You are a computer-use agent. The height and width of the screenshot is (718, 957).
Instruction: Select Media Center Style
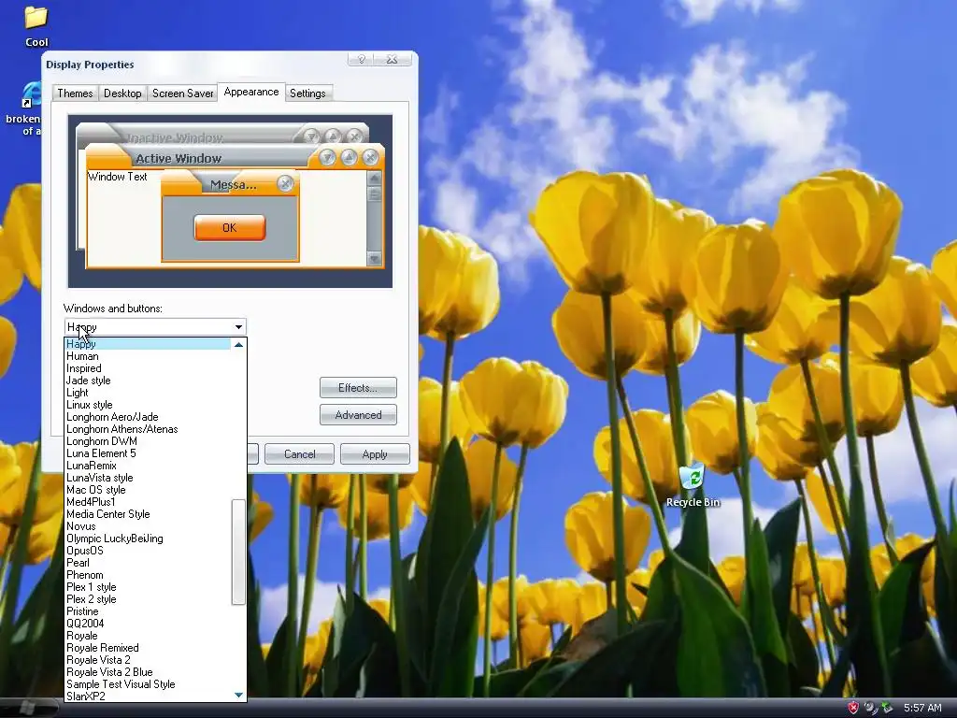point(148,514)
